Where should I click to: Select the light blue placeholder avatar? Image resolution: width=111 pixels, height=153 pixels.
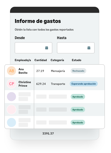tap(11, 122)
